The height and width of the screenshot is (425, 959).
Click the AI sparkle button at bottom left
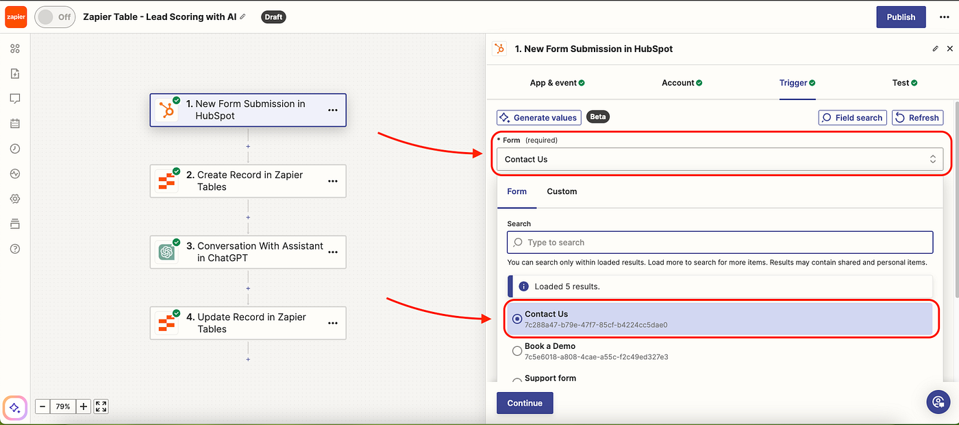coord(15,407)
